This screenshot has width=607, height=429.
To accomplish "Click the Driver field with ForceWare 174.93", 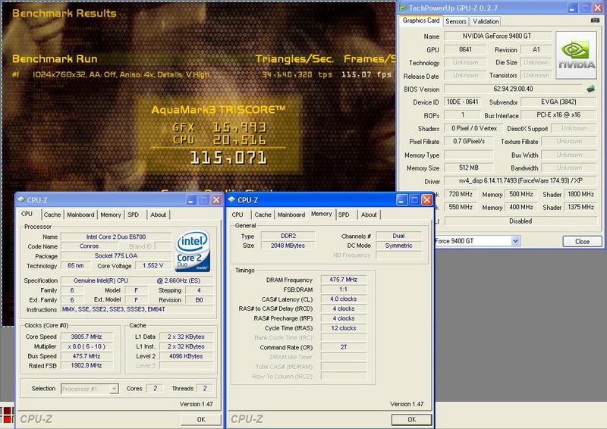I will pos(521,180).
